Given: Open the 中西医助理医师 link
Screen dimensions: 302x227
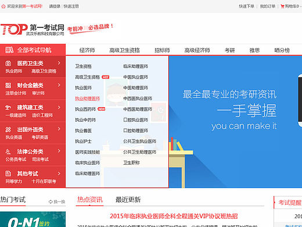Looking at the screenshot, I should point(138,109).
